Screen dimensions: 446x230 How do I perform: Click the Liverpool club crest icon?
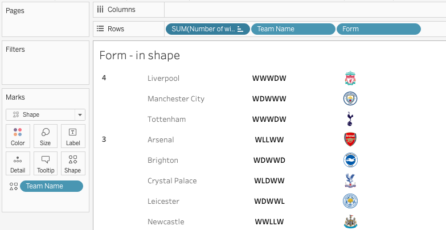point(350,79)
